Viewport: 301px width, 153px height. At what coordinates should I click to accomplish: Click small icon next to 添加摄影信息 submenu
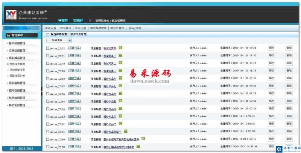[x=8, y=70]
